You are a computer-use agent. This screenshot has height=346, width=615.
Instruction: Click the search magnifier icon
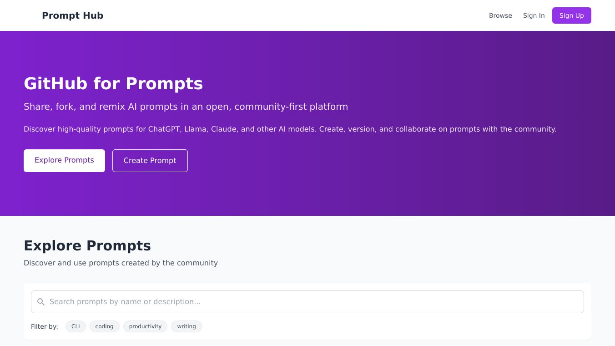tap(41, 302)
